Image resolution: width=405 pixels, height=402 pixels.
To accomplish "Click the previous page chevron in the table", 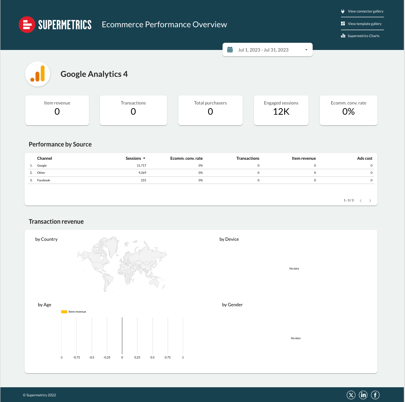I will point(360,201).
